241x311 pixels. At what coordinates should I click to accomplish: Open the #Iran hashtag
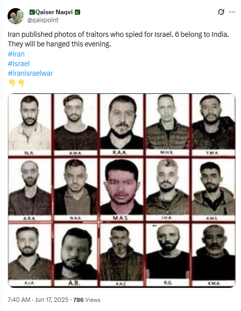tap(16, 54)
